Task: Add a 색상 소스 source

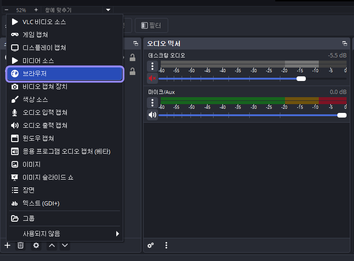Action: 64,99
